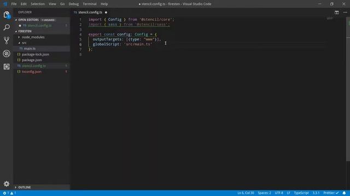Viewport: 350px width, 196px height.
Task: Select the stencil.config.ts editor tab
Action: coord(90,13)
